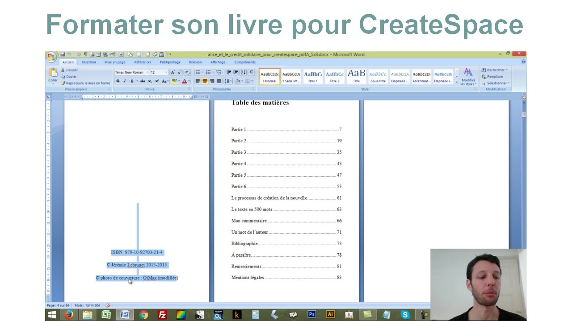Toggle superscript formatting
Screen dimensions: 572x321
[157, 81]
